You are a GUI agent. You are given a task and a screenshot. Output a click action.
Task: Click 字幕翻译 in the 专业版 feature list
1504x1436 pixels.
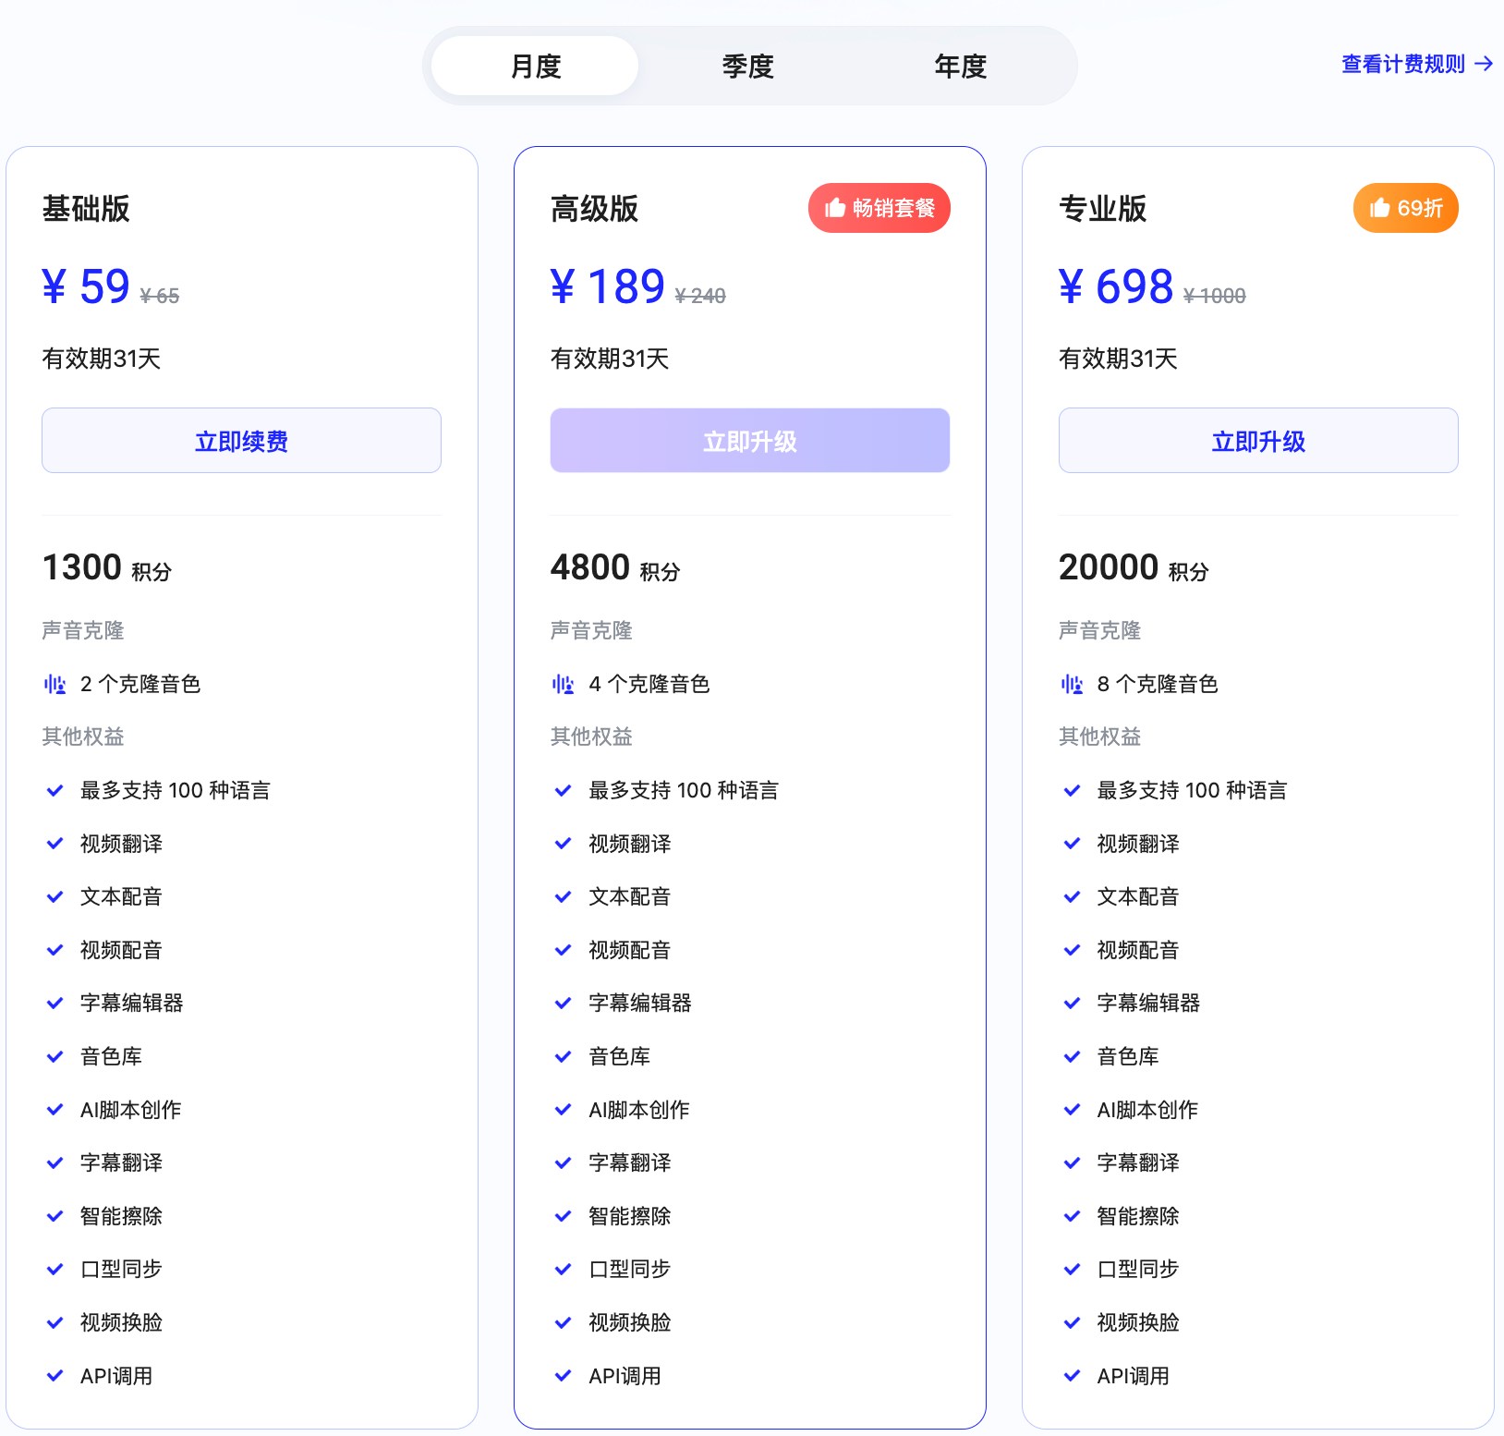pyautogui.click(x=1138, y=1162)
